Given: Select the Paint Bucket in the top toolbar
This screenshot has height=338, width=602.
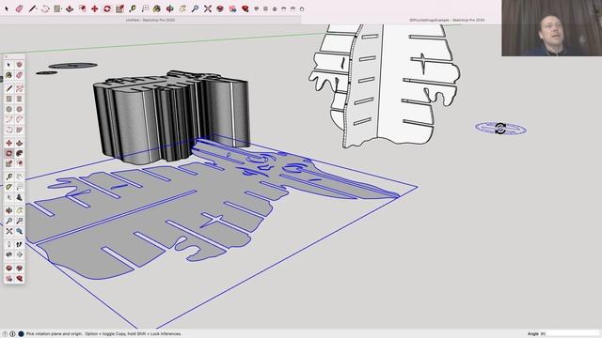Looking at the screenshot, I should coord(157,8).
